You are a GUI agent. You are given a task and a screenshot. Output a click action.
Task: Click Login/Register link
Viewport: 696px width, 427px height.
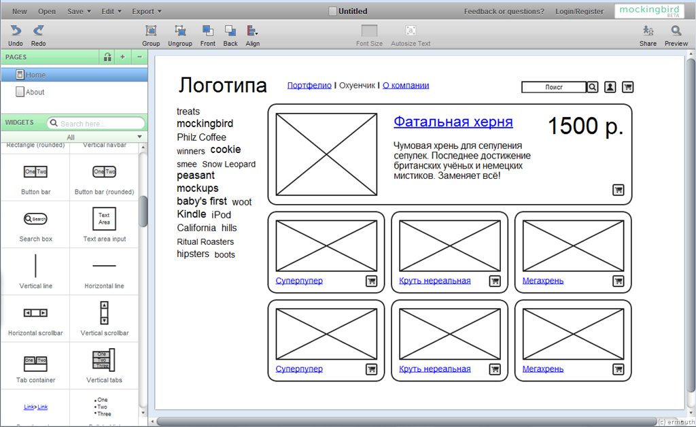tap(579, 12)
